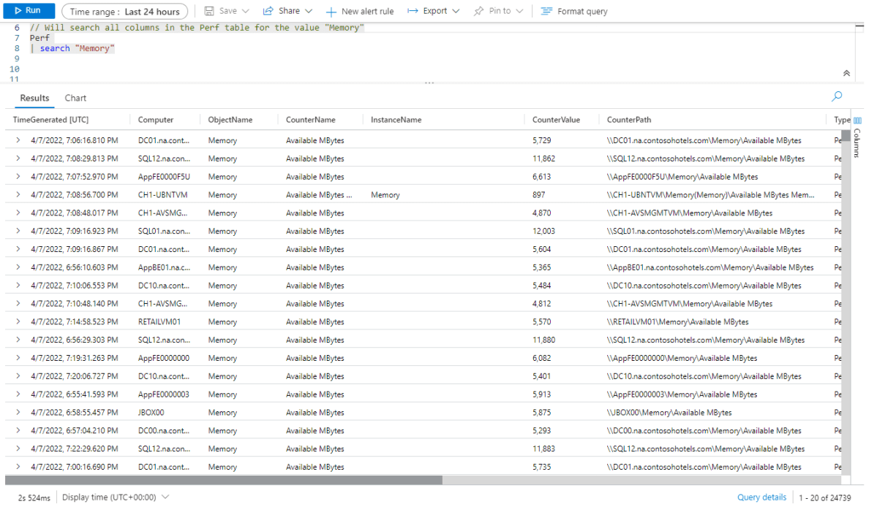Select the Results tab

pos(34,97)
